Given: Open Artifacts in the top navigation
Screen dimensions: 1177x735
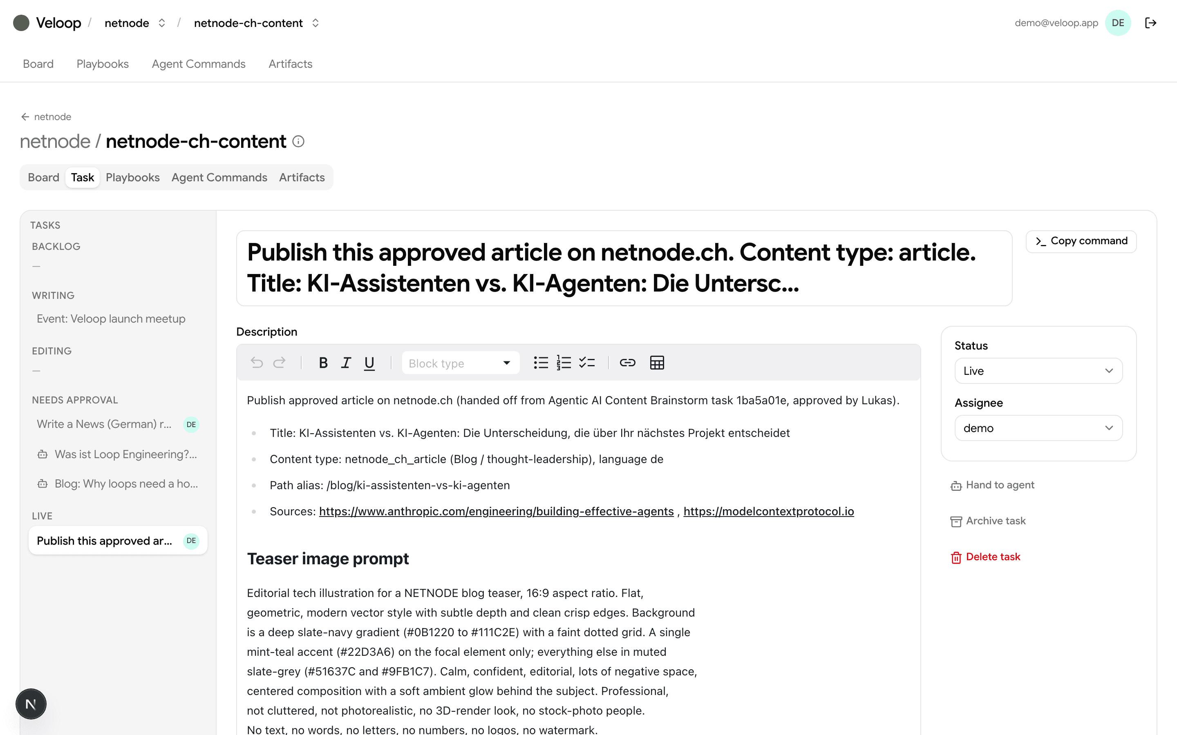Looking at the screenshot, I should [290, 64].
